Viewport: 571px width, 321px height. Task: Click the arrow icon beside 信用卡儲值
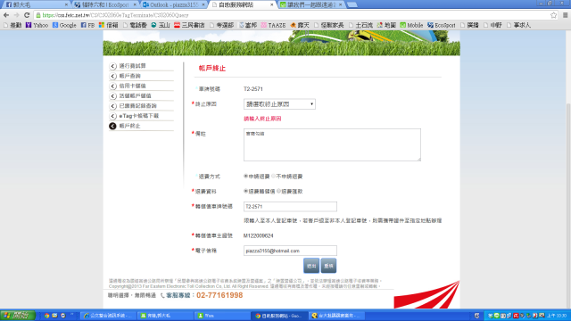[112, 86]
